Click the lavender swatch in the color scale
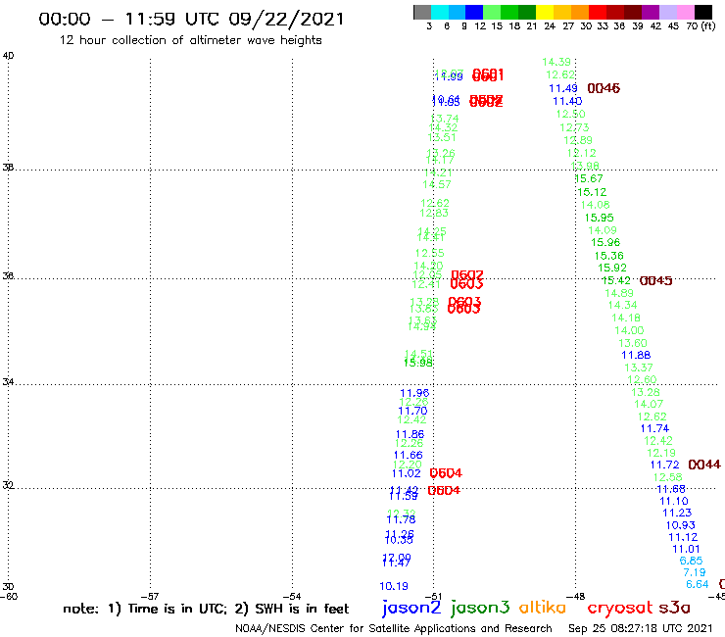The image size is (725, 637). tap(667, 12)
